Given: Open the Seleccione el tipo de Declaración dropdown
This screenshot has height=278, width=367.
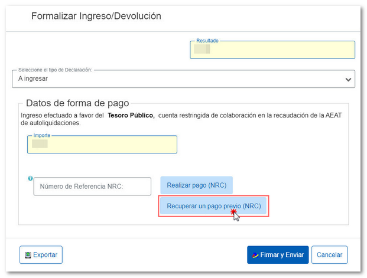Looking at the screenshot, I should point(183,79).
